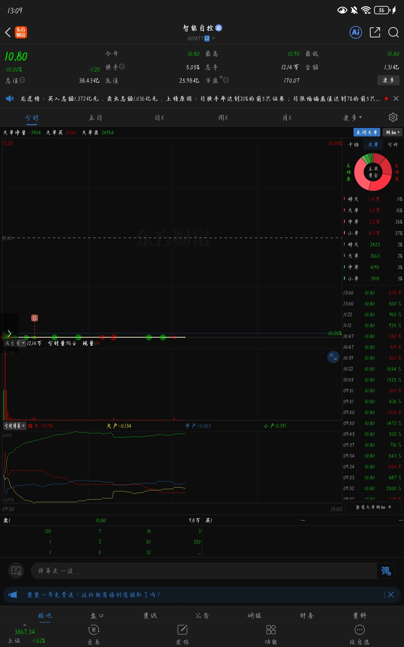Open the new customer welfare promotion link
Viewport: 404px width, 647px height.
tap(93, 595)
